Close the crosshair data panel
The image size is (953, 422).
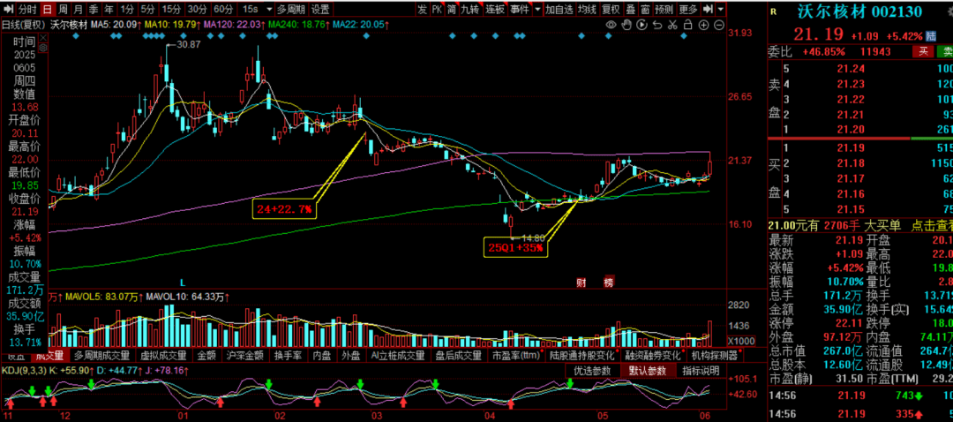(42, 38)
